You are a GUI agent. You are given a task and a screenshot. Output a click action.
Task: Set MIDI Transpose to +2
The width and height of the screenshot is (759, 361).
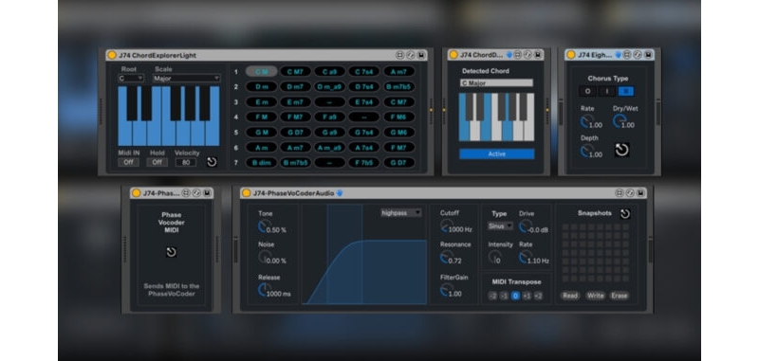click(x=538, y=296)
